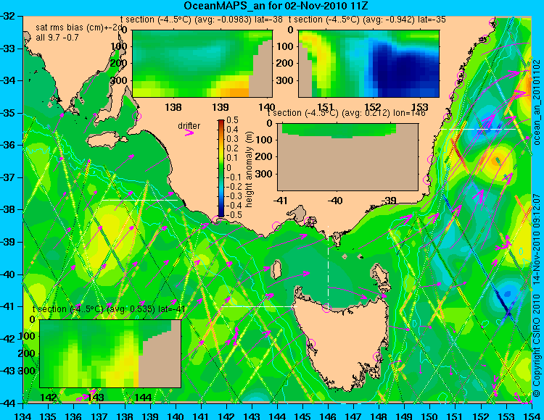The width and height of the screenshot is (544, 420).
Task: Click the 139 tick under the lat=-38 inset
Action: click(x=221, y=107)
